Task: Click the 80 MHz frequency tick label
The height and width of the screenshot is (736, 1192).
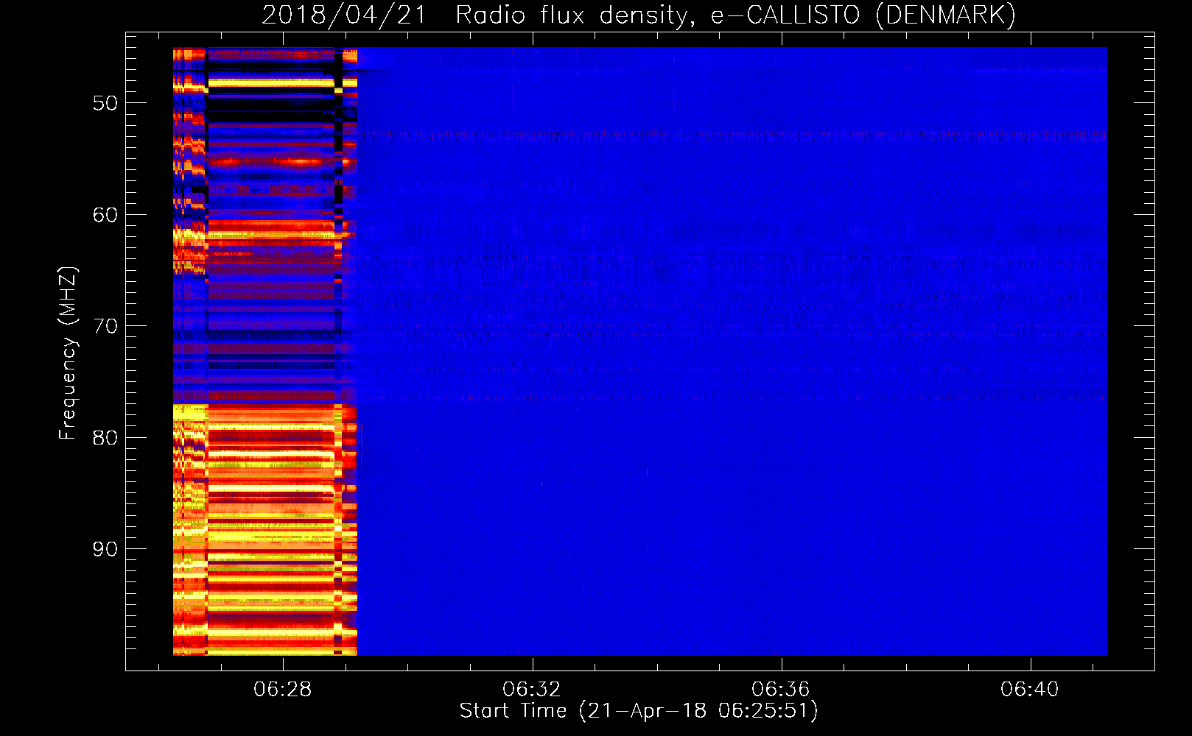Action: pyautogui.click(x=105, y=438)
